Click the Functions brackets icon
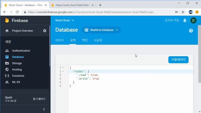The width and height of the screenshot is (201, 113). coord(7,76)
